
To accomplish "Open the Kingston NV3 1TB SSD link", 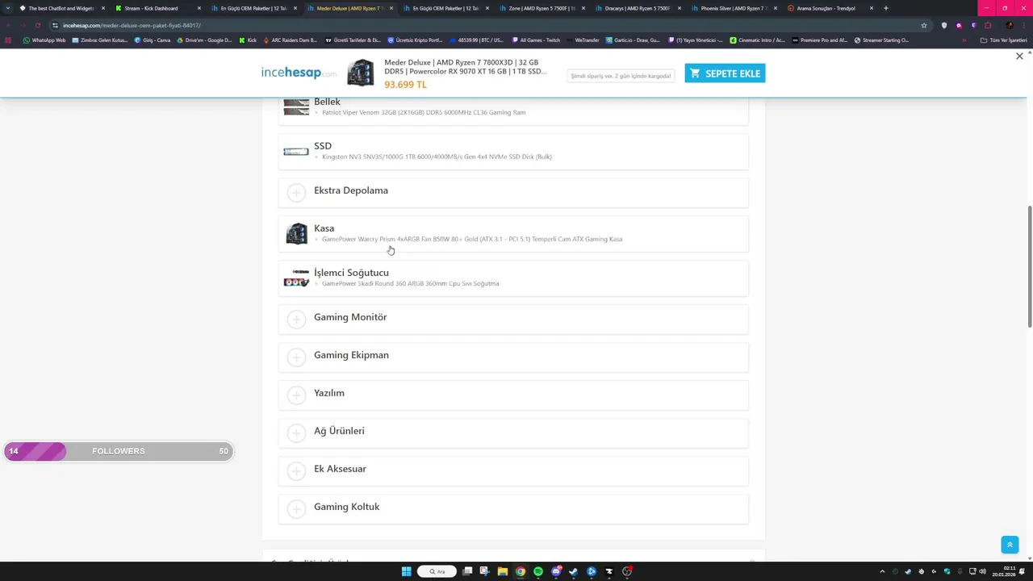I will (437, 157).
